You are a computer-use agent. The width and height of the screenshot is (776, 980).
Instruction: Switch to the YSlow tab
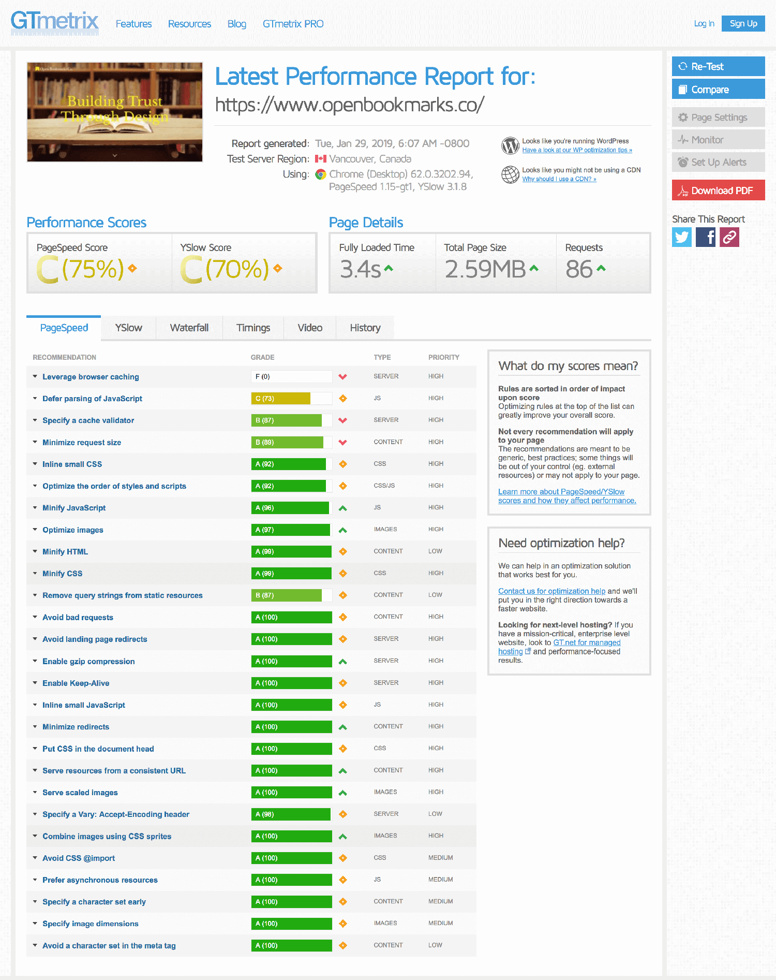128,328
